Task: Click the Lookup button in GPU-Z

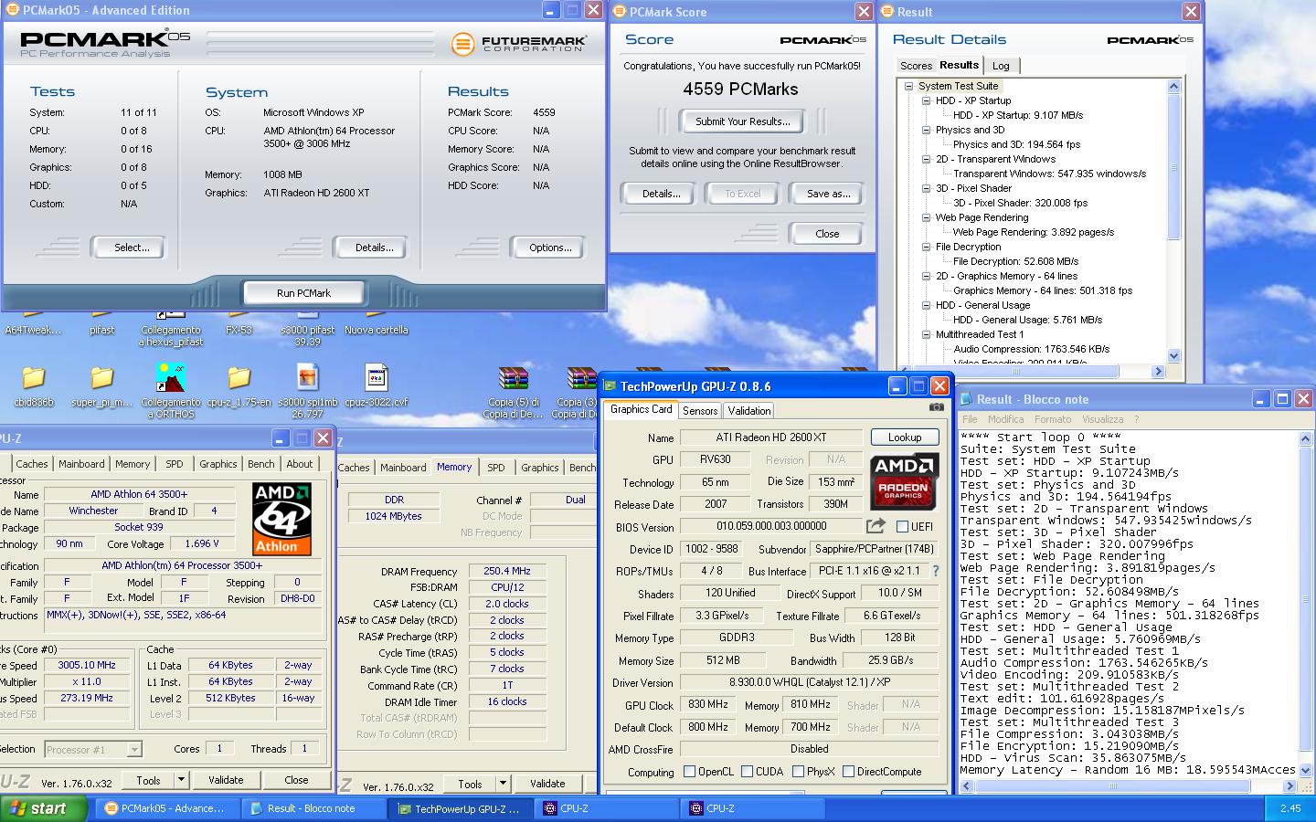Action: [905, 437]
